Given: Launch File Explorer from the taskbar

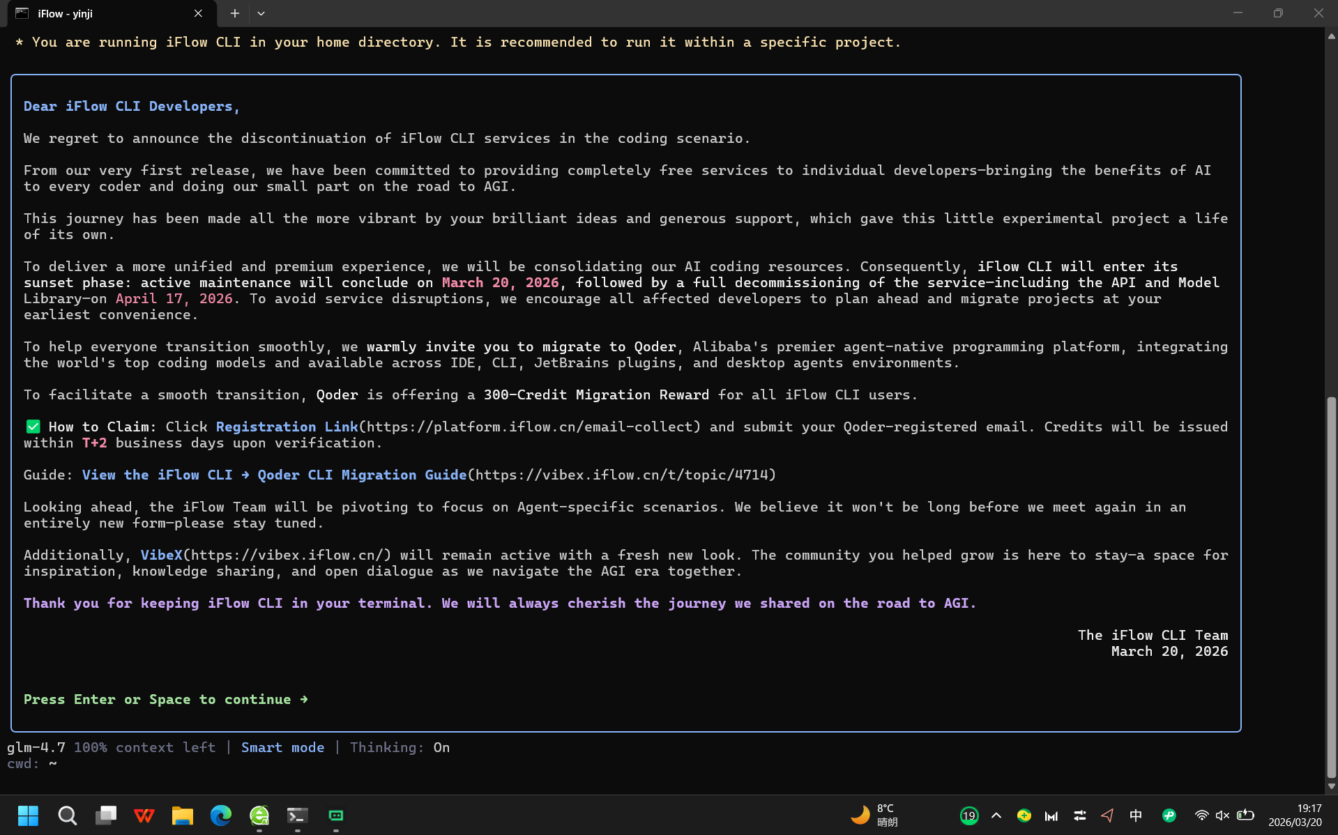Looking at the screenshot, I should click(x=183, y=815).
